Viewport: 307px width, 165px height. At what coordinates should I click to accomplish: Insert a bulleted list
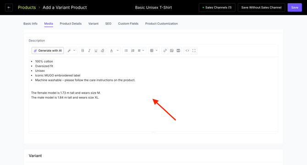pos(126,51)
